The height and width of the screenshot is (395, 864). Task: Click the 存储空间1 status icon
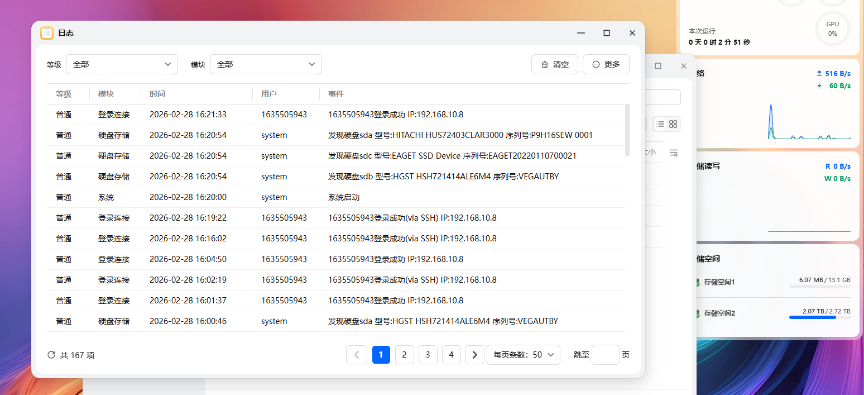click(x=697, y=282)
